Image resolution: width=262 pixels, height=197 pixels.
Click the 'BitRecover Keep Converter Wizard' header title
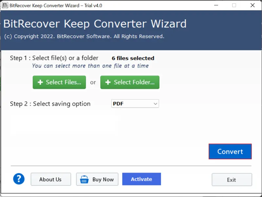click(x=95, y=24)
